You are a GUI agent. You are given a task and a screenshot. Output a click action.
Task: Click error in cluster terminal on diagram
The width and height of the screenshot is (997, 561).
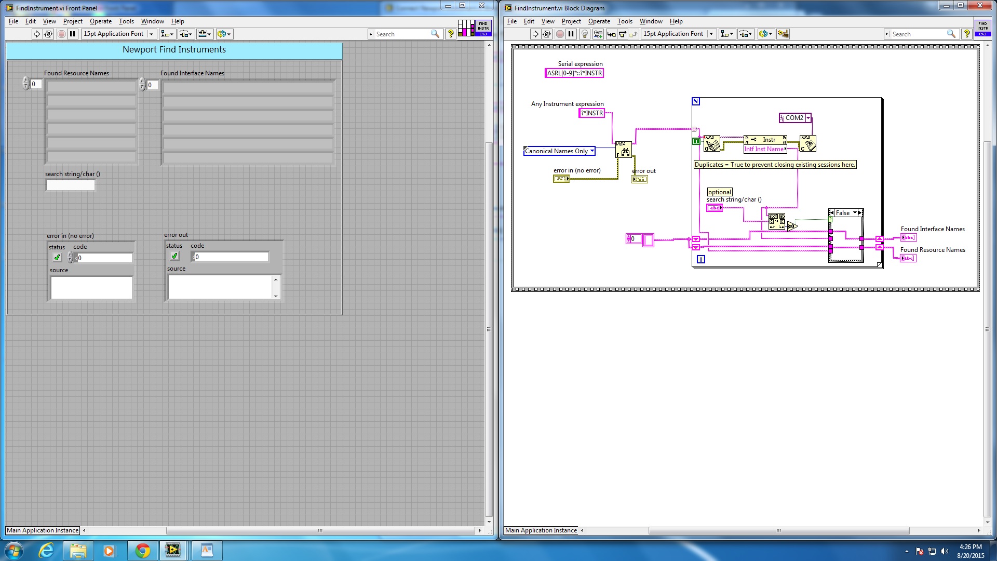561,179
